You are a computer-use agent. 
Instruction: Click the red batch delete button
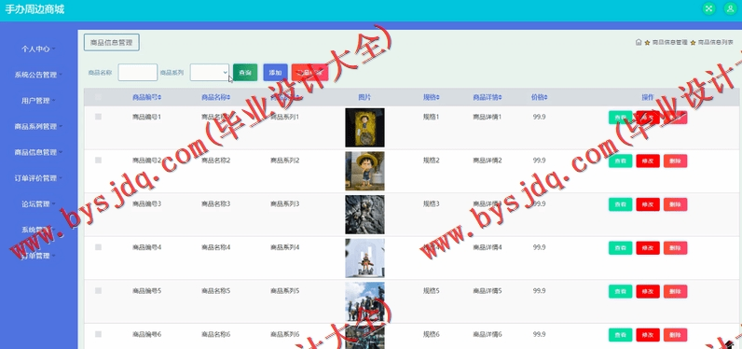310,73
